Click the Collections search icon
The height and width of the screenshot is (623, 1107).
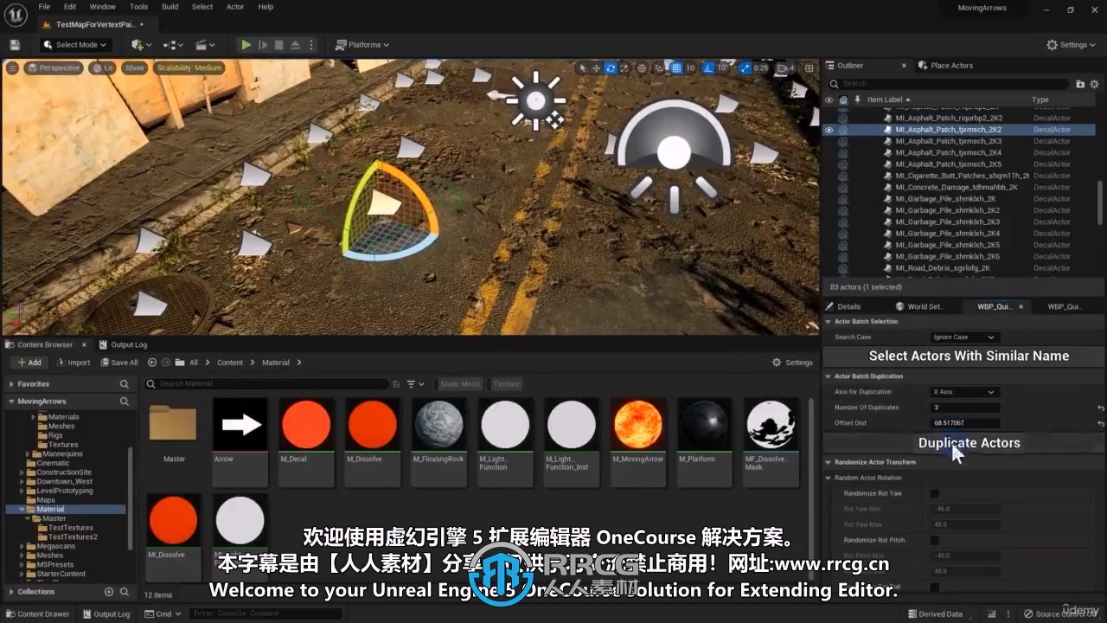point(125,592)
